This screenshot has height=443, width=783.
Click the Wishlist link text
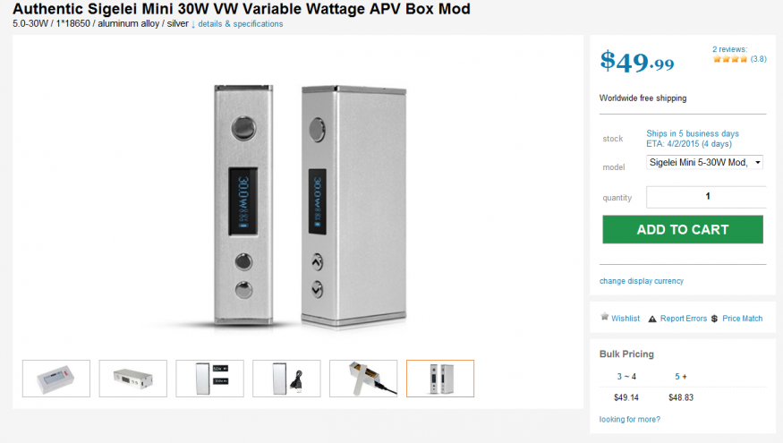pyautogui.click(x=626, y=319)
